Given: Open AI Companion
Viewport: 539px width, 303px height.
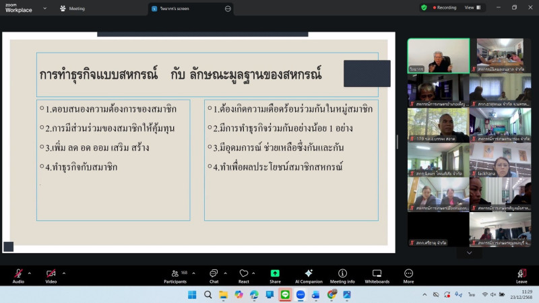Looking at the screenshot, I should (x=309, y=275).
